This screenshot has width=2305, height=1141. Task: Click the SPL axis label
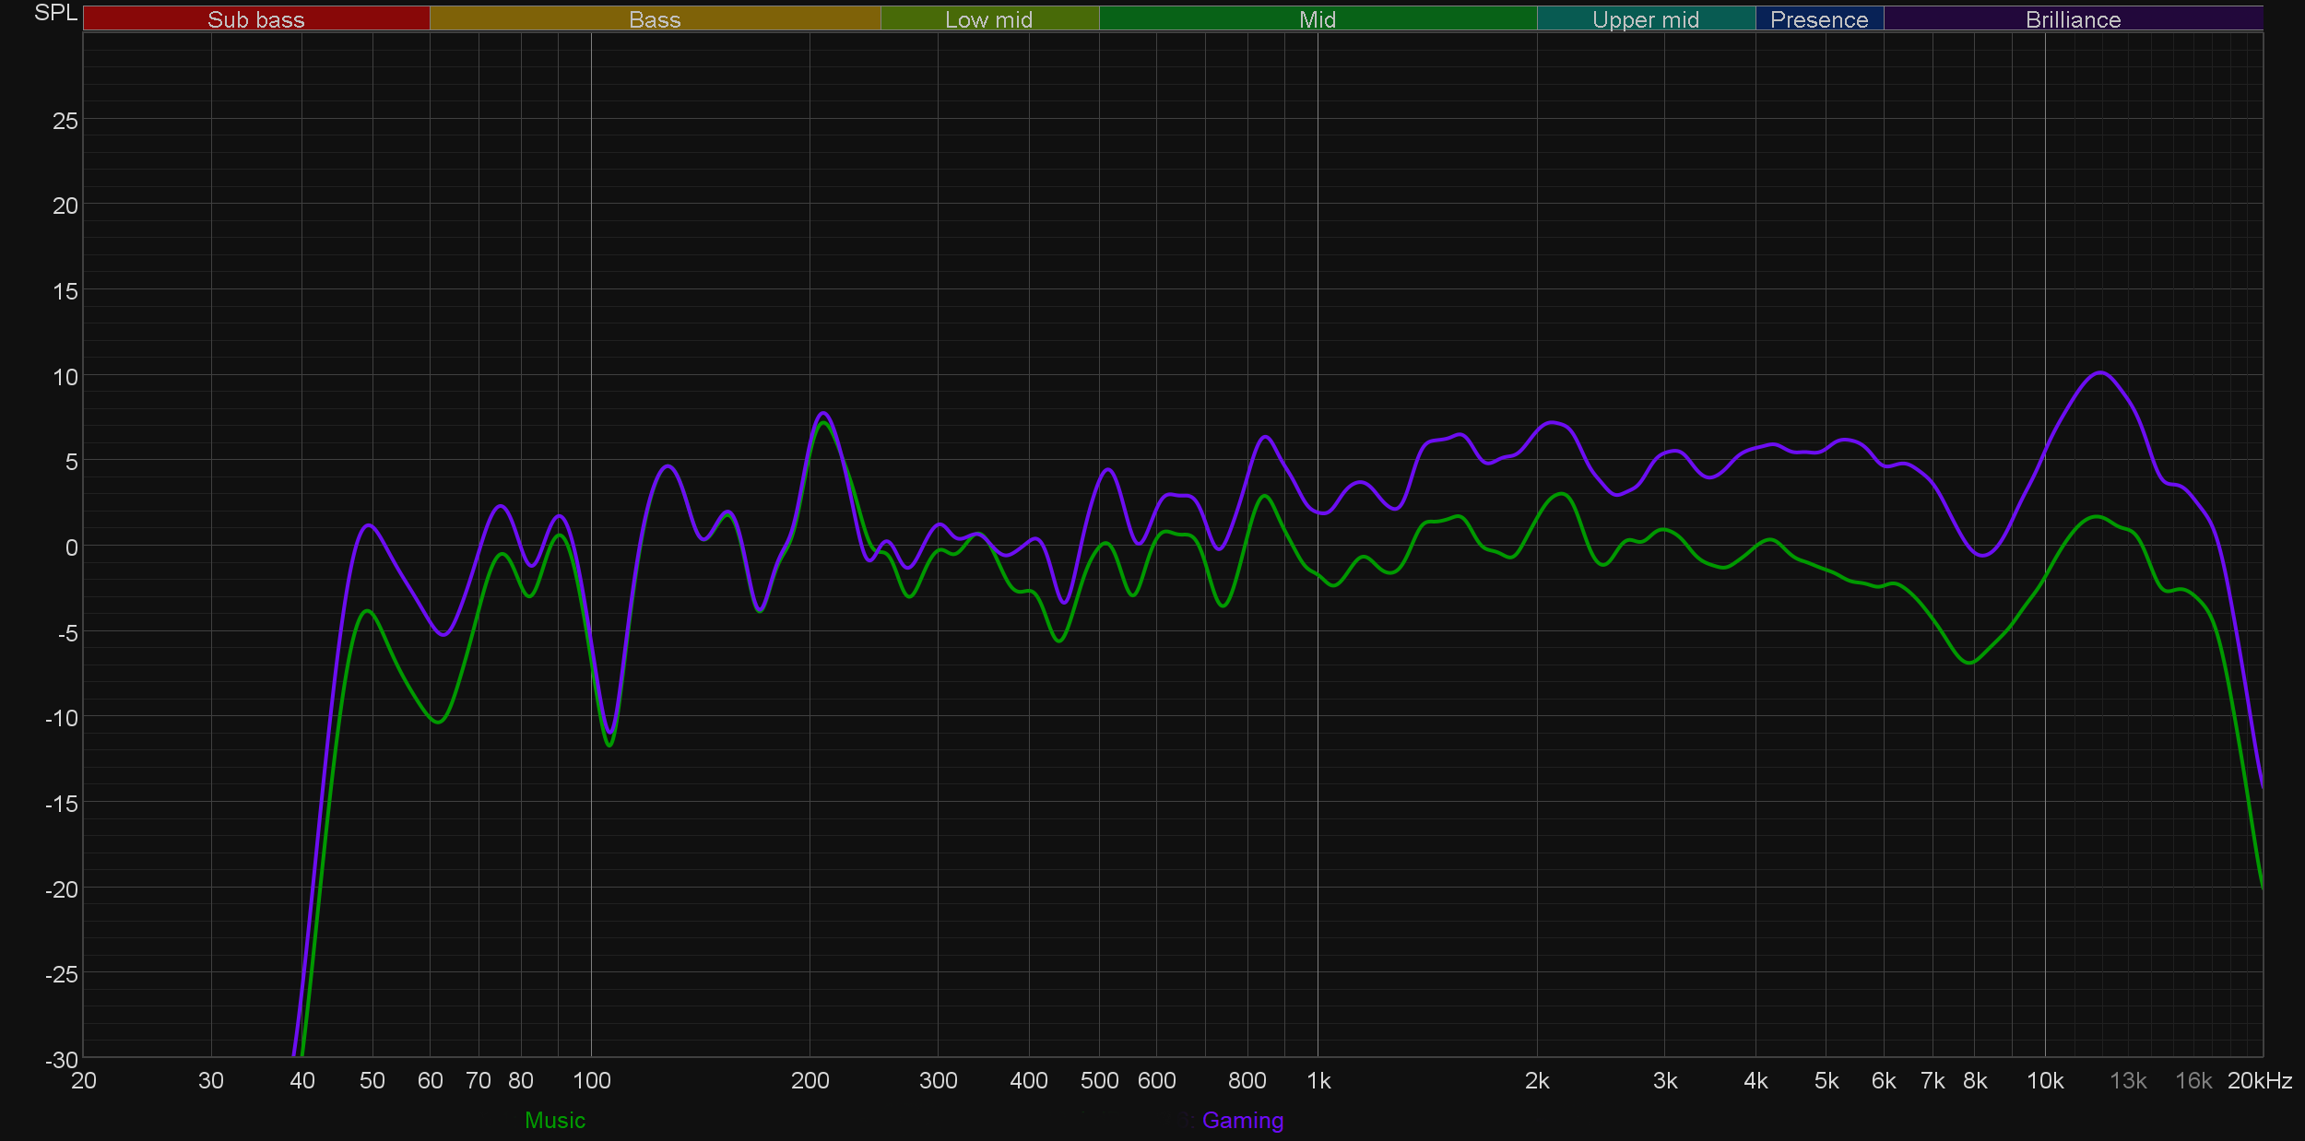pos(55,13)
